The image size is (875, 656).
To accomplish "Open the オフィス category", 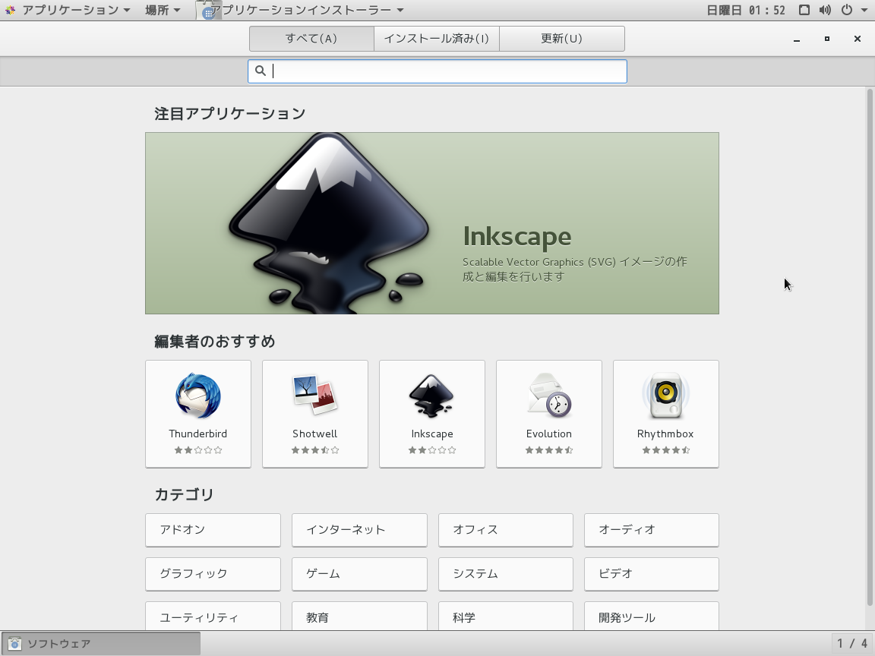I will 506,530.
